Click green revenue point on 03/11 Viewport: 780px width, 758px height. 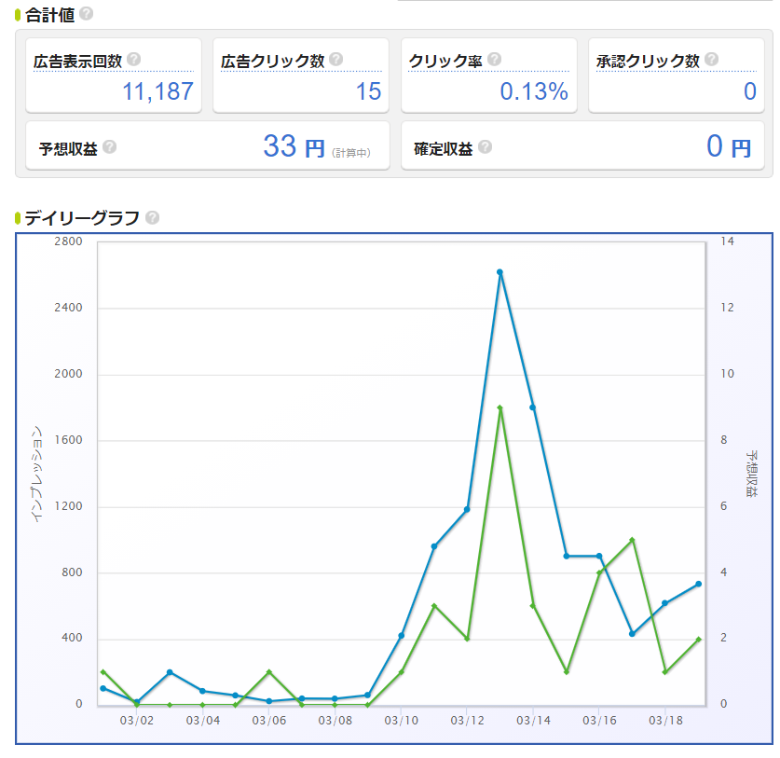(433, 606)
